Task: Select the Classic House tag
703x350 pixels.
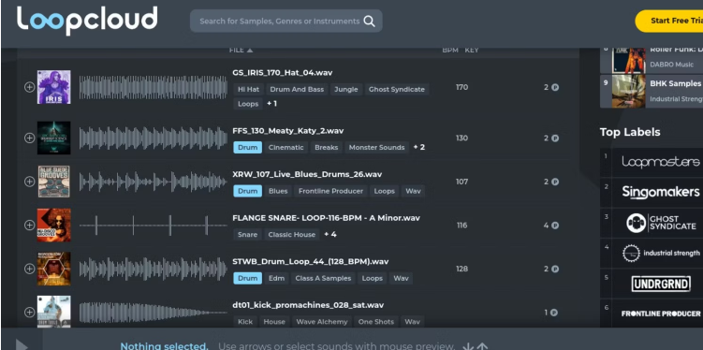Action: pyautogui.click(x=292, y=234)
